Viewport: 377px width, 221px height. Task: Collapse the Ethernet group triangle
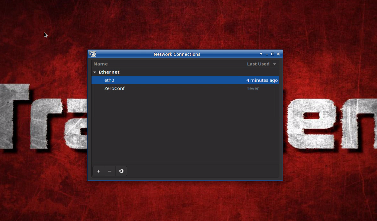coord(95,72)
